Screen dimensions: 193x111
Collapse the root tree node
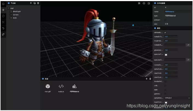tap(8, 8)
